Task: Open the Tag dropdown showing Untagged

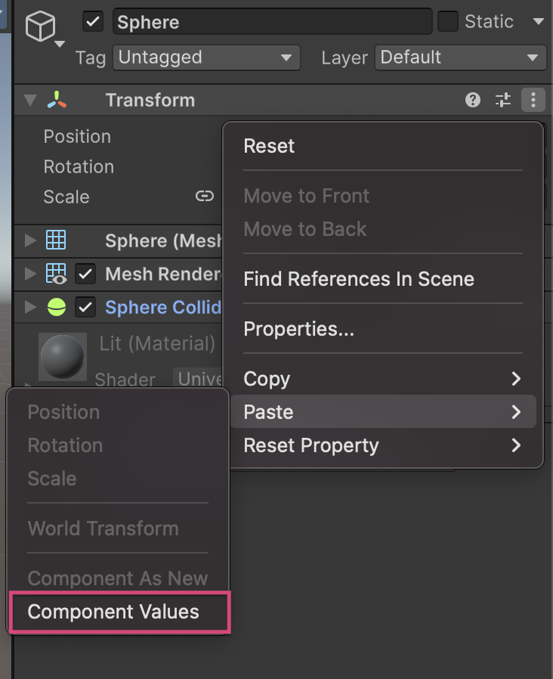Action: coord(205,57)
